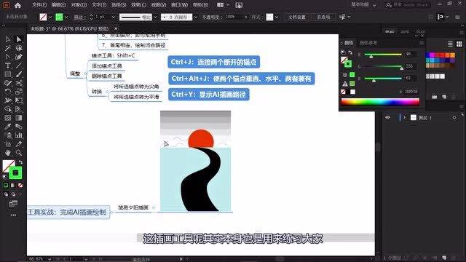Select the Line Segment tool

tap(19, 65)
